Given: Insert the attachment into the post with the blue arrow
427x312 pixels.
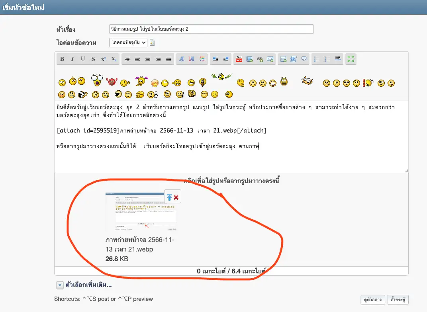Looking at the screenshot, I should click(169, 197).
